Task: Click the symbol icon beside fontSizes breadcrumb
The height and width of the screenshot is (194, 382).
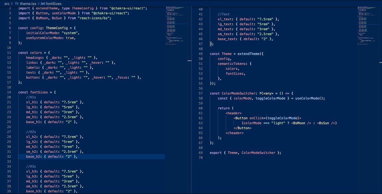Action: [43, 3]
